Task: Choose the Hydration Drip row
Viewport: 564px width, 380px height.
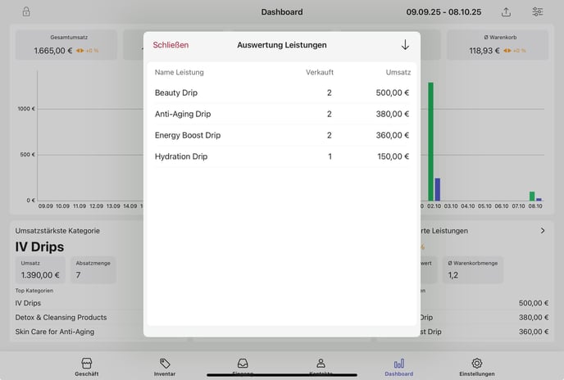Action: pyautogui.click(x=281, y=156)
